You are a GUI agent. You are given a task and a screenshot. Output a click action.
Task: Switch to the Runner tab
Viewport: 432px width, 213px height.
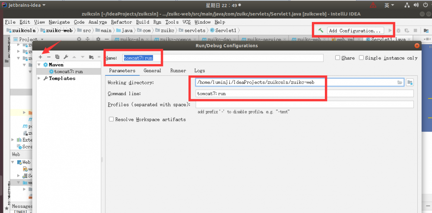[x=178, y=71]
